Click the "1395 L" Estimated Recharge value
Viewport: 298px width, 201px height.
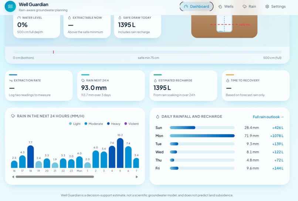(x=162, y=88)
